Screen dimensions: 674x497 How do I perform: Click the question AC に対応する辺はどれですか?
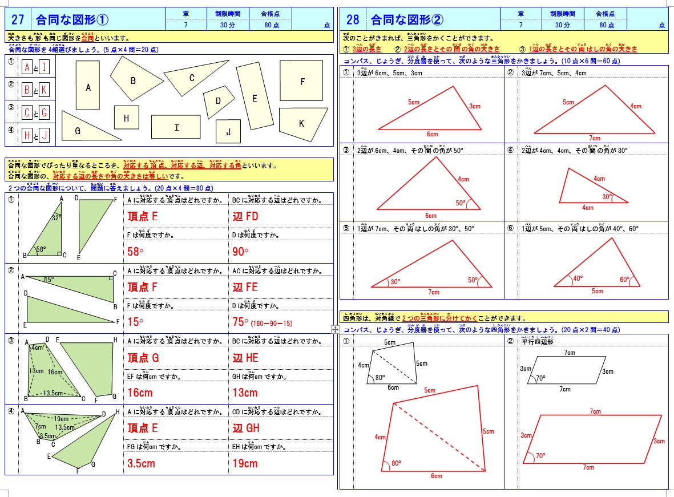tap(277, 270)
